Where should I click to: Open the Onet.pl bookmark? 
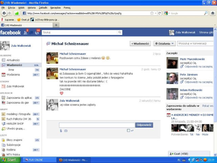(23, 20)
